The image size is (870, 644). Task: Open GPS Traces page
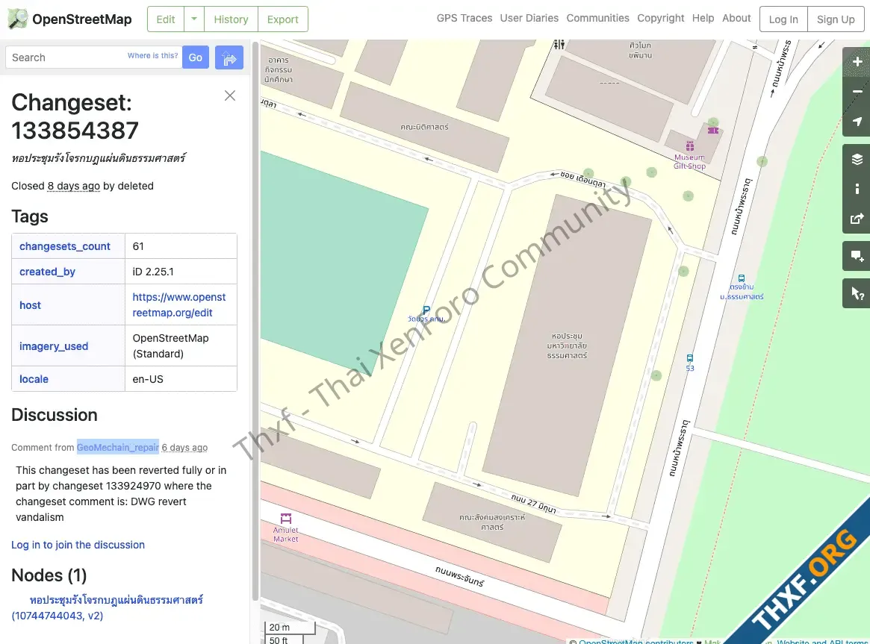tap(464, 18)
